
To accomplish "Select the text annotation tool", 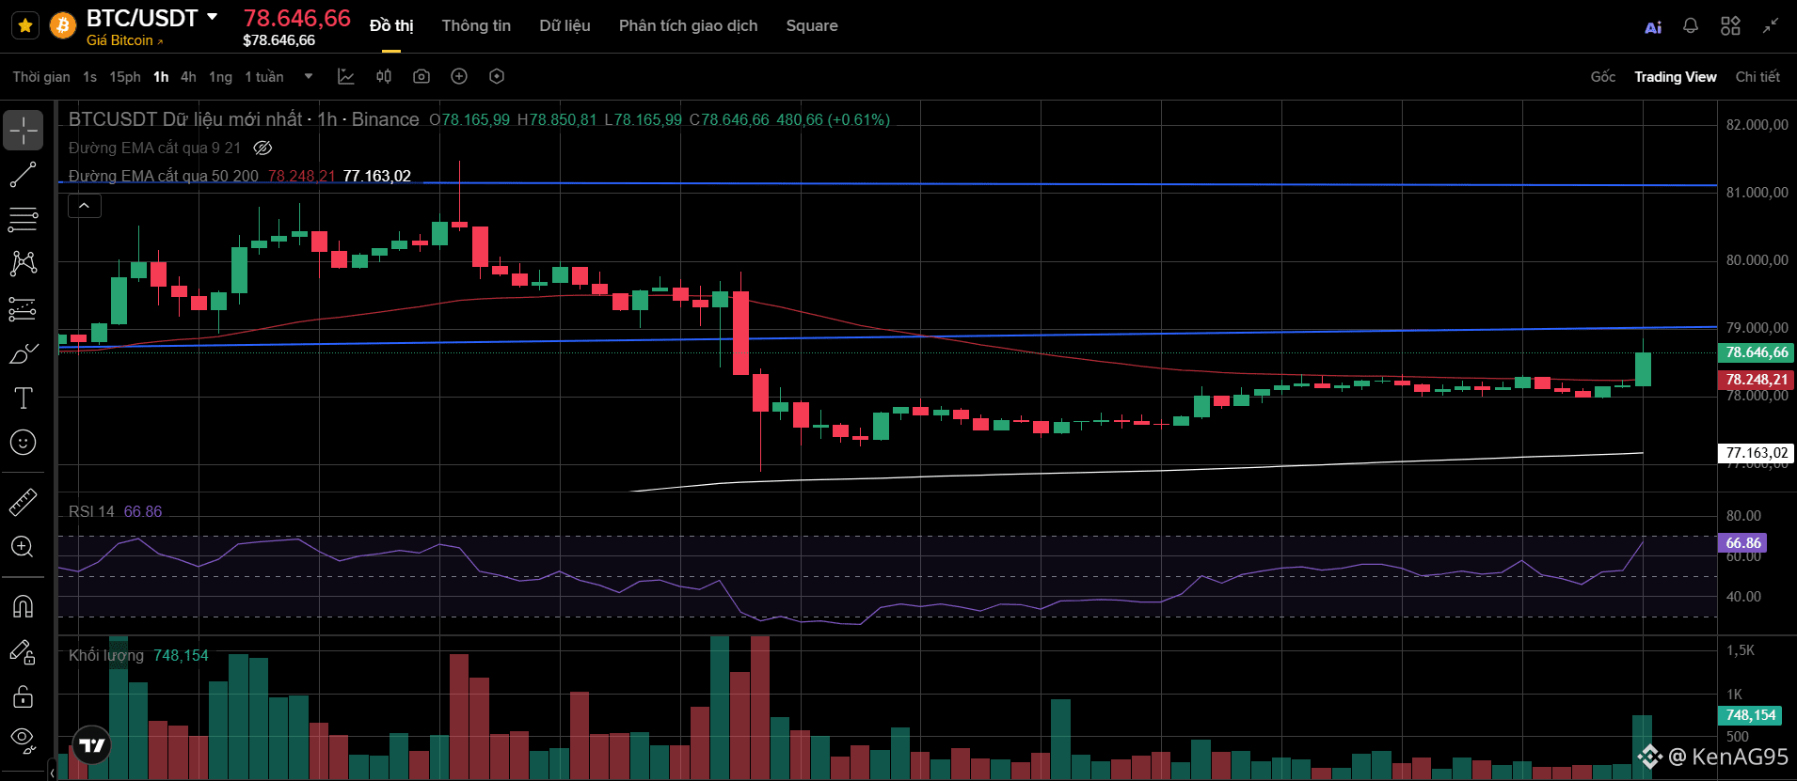I will tap(23, 398).
